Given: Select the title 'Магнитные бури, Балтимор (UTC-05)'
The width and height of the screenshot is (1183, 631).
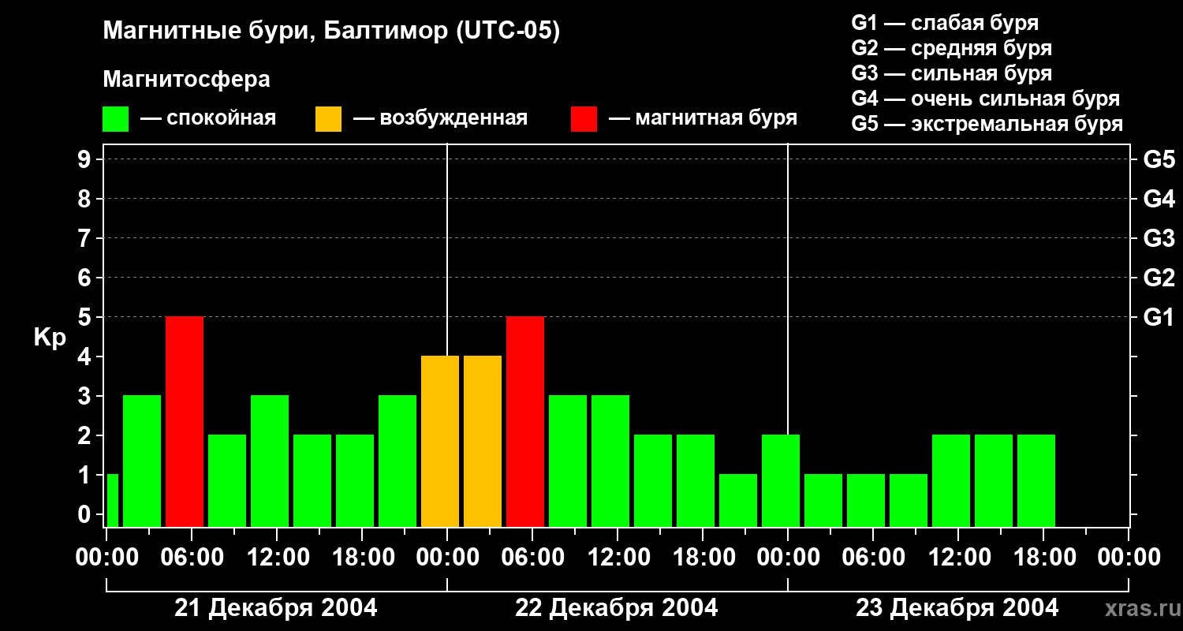Looking at the screenshot, I should [331, 32].
